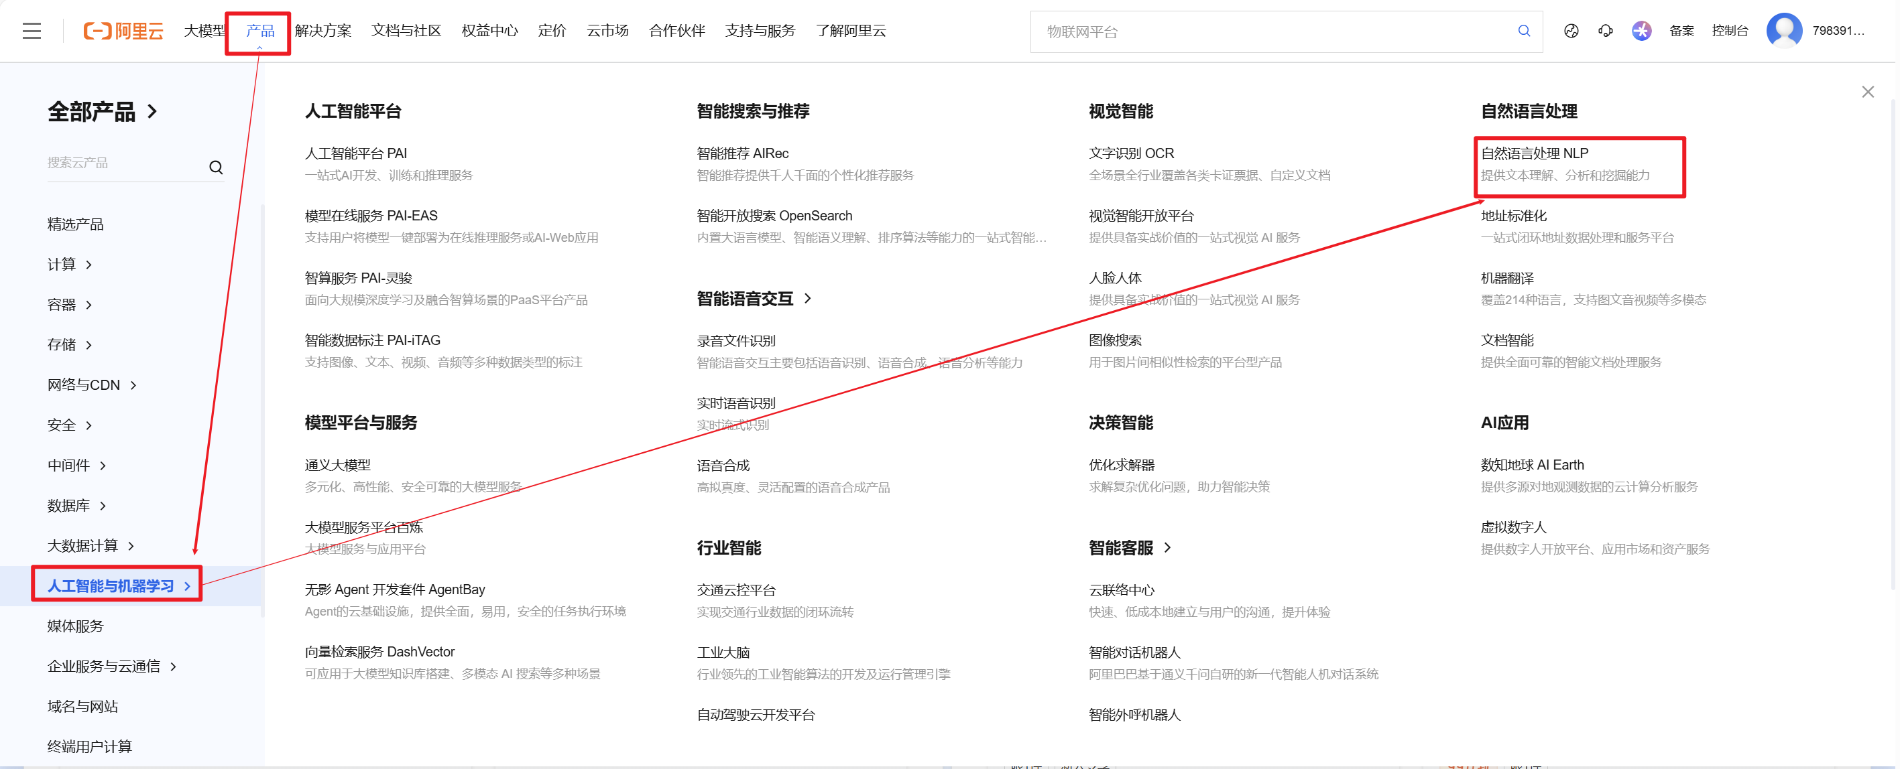Screen dimensions: 1900x769
Task: Open the user avatar profile
Action: coord(1783,31)
